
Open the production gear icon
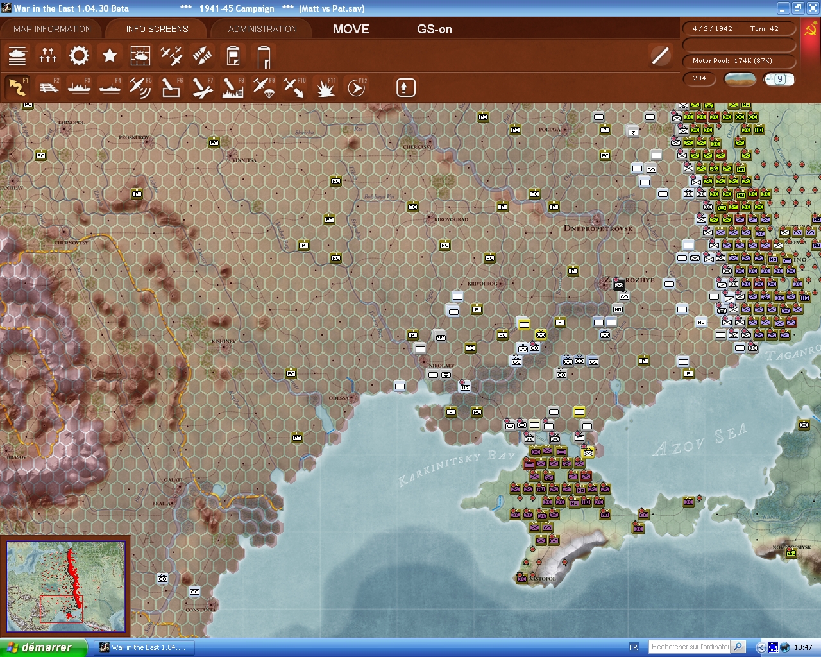79,56
